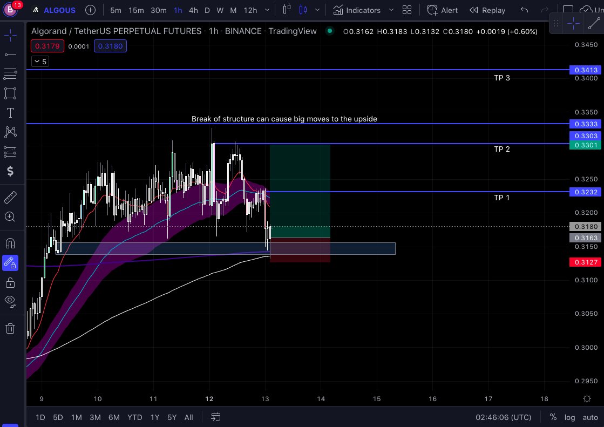Select the crosshair cursor tool in sidebar
The image size is (604, 427).
click(10, 36)
